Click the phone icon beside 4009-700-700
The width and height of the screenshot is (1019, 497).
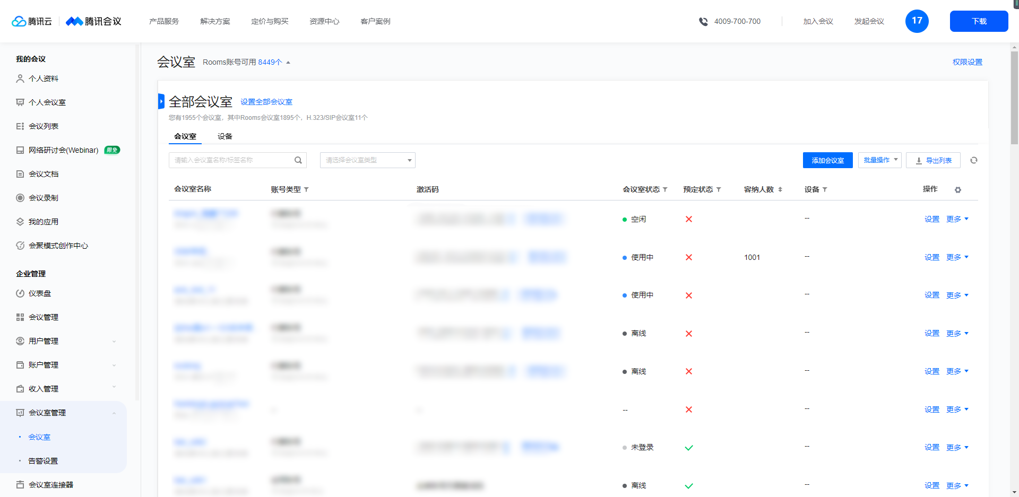pyautogui.click(x=703, y=22)
